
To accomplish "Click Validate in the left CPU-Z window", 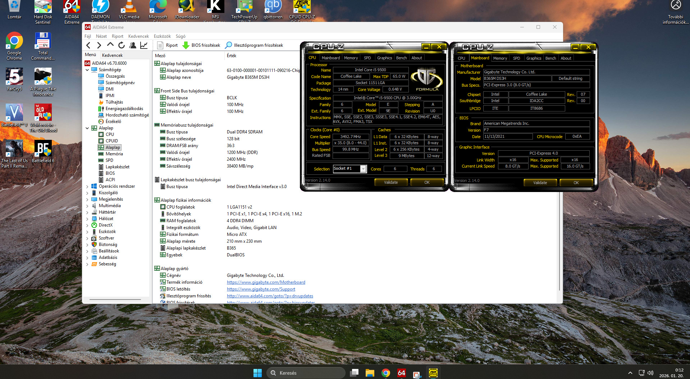I will 391,182.
